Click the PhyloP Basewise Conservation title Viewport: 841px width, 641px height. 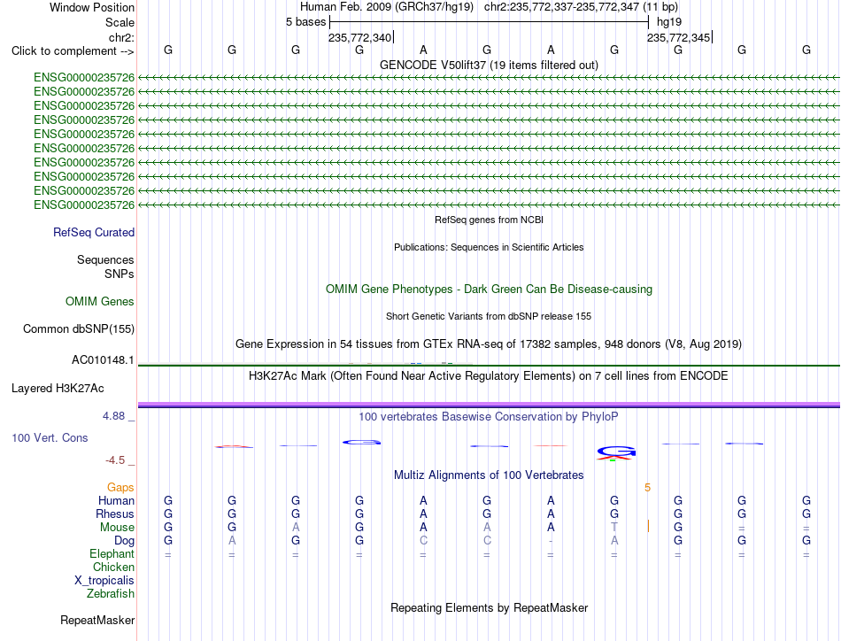489,416
